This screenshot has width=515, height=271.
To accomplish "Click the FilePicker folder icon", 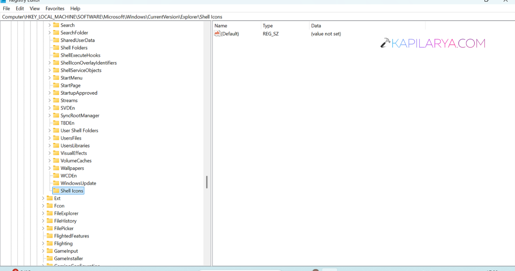I will [x=50, y=228].
